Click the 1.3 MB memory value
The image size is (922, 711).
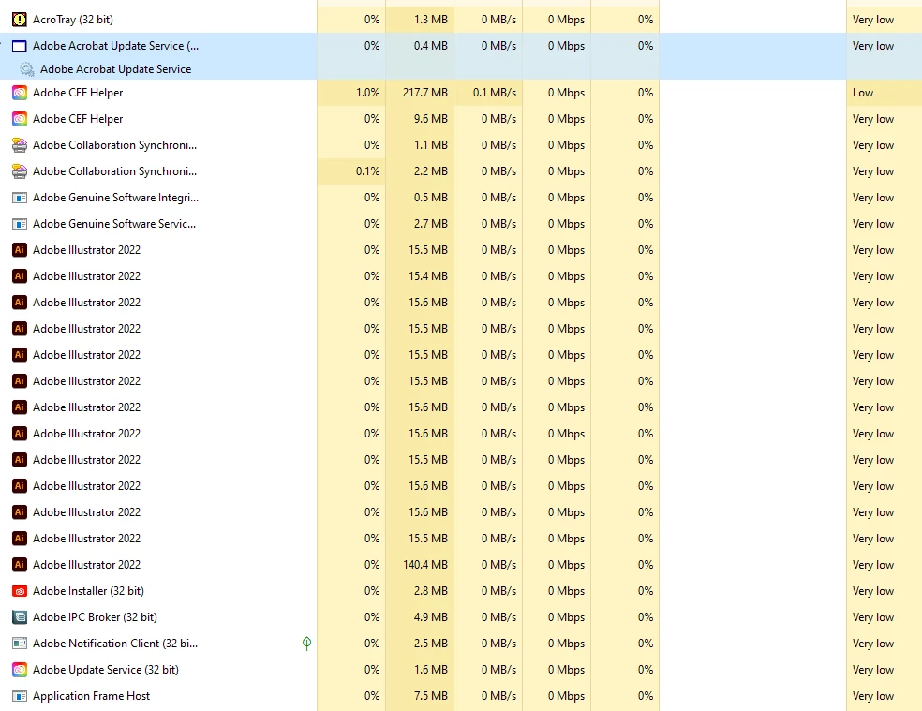pyautogui.click(x=430, y=20)
